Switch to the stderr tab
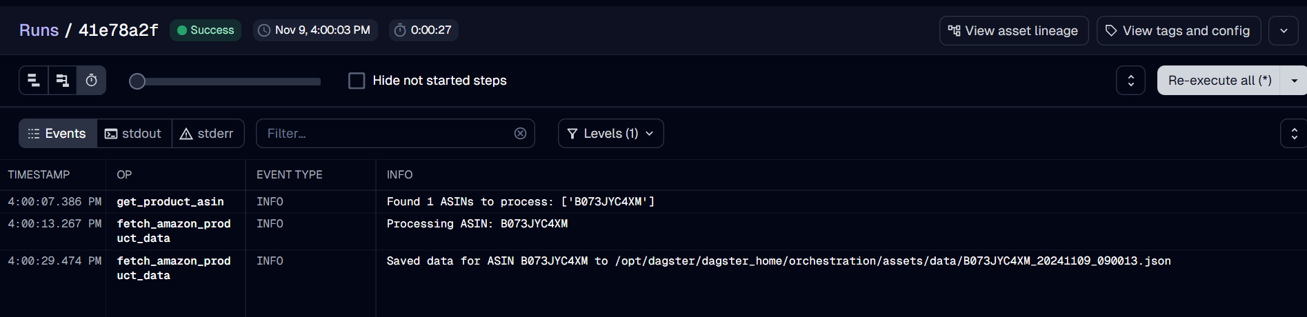 208,134
